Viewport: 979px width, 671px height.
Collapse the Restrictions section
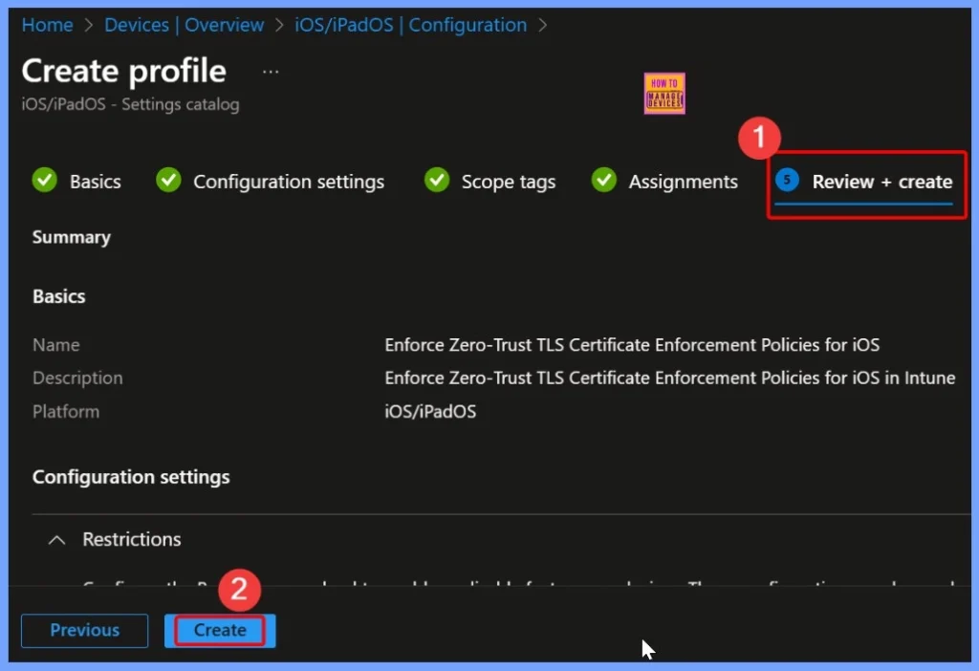(55, 539)
